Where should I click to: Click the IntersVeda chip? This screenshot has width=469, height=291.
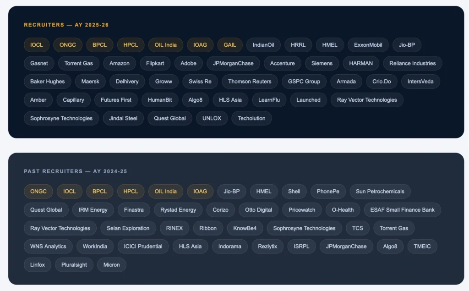[420, 82]
